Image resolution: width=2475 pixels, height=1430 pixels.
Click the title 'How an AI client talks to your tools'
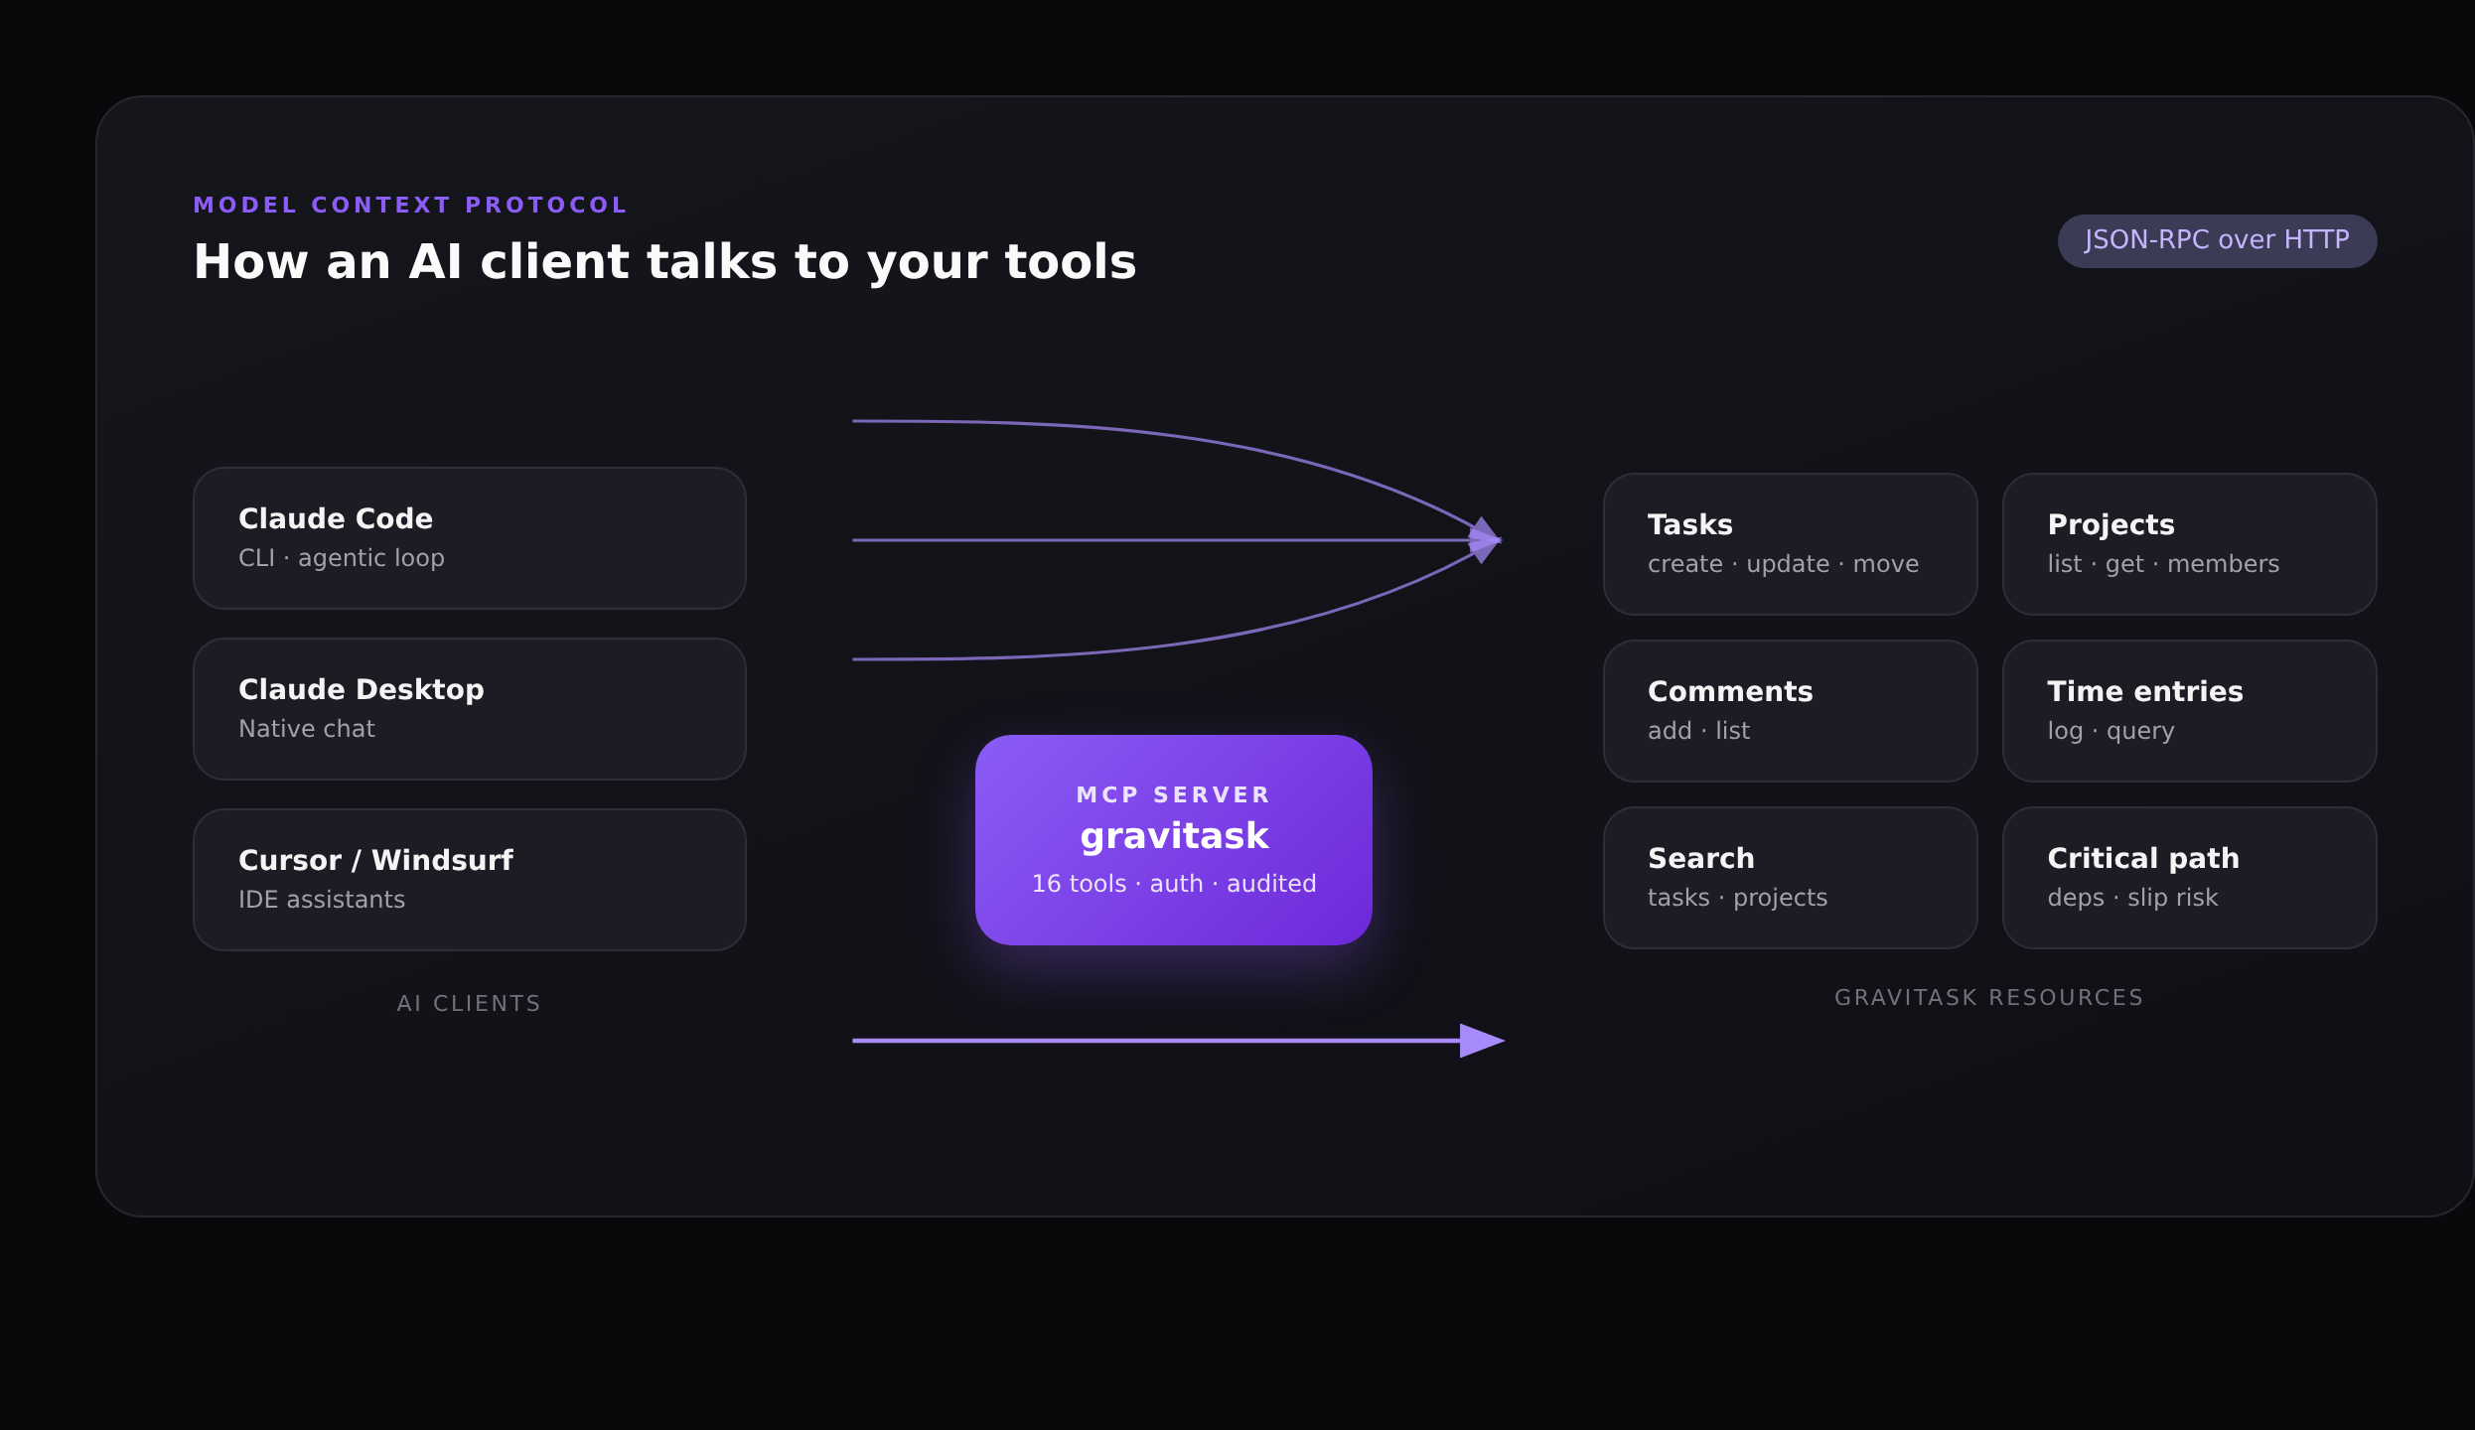[664, 262]
